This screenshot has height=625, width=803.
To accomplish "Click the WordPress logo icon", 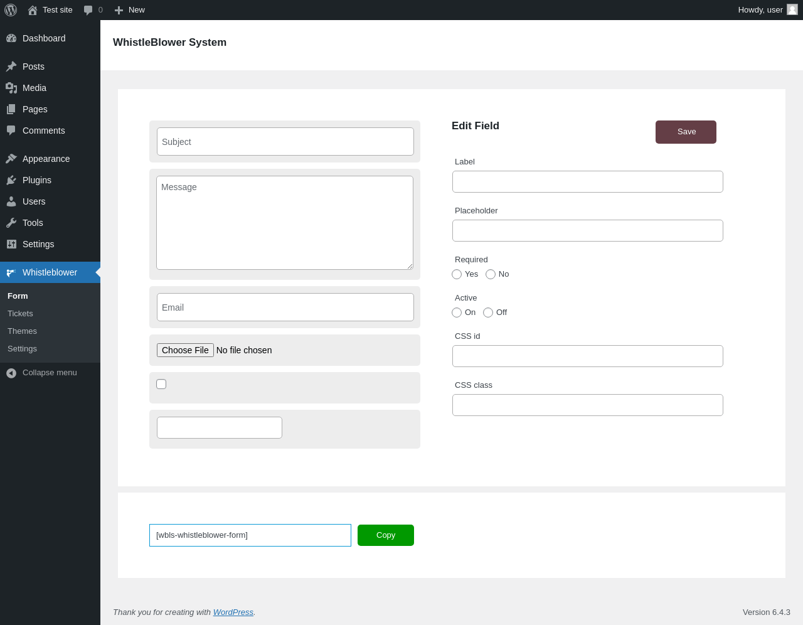I will click(x=11, y=10).
